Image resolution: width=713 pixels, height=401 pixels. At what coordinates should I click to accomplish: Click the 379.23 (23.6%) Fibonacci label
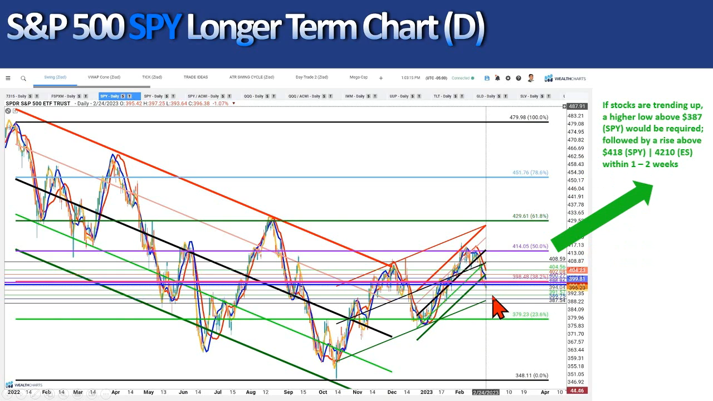click(530, 315)
